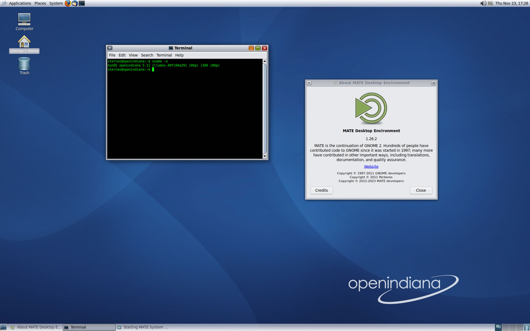This screenshot has height=331, width=530.
Task: Open the volume control applet
Action: click(x=483, y=3)
